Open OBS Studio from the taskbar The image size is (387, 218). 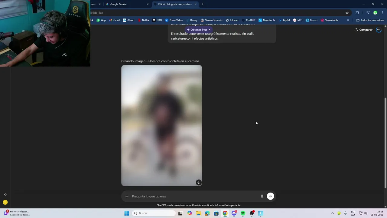252,213
